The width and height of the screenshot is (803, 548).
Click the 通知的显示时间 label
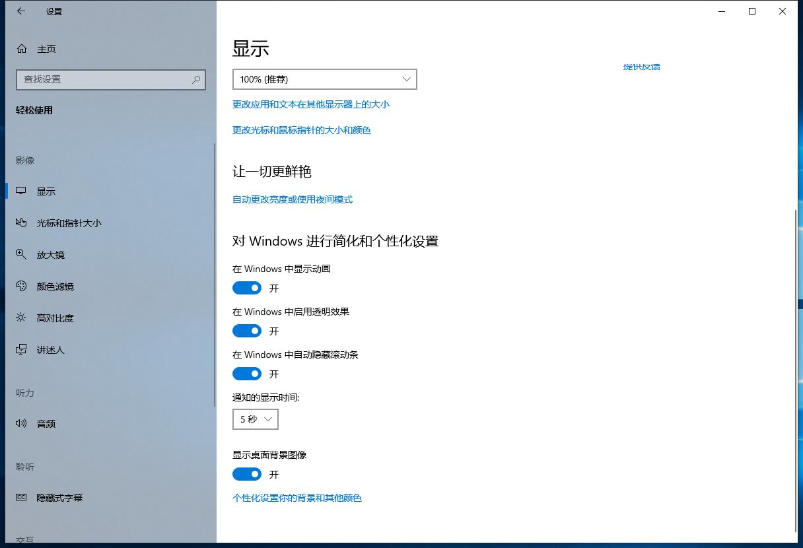tap(265, 397)
